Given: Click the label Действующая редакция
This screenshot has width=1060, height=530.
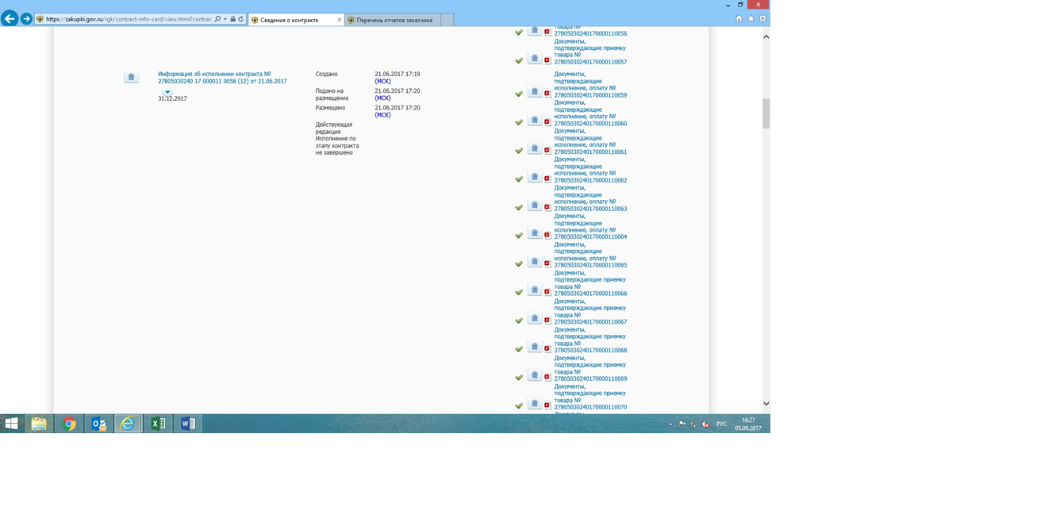Looking at the screenshot, I should pyautogui.click(x=333, y=128).
